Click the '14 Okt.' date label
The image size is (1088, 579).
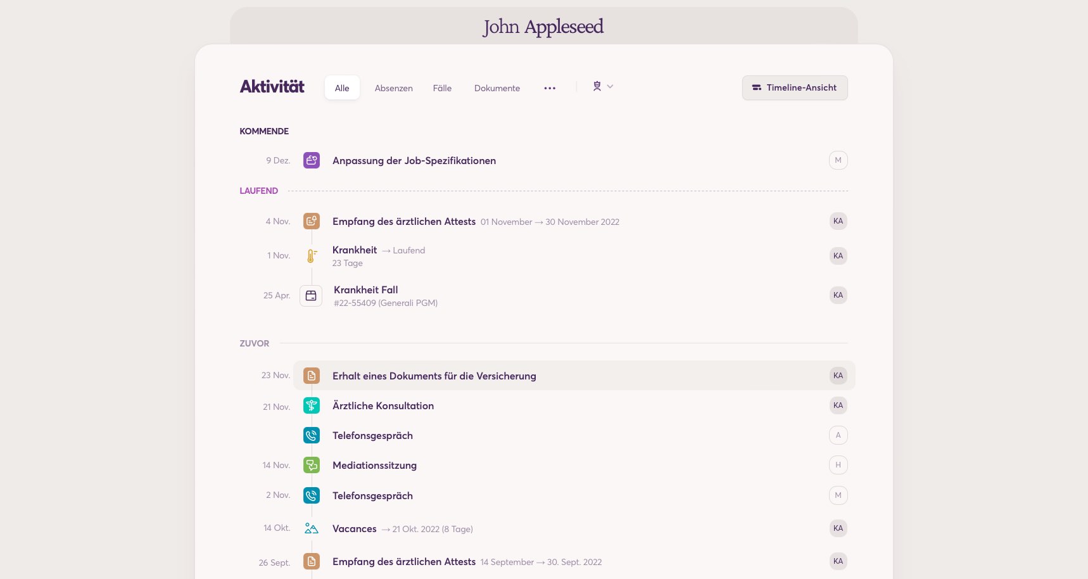coord(277,528)
